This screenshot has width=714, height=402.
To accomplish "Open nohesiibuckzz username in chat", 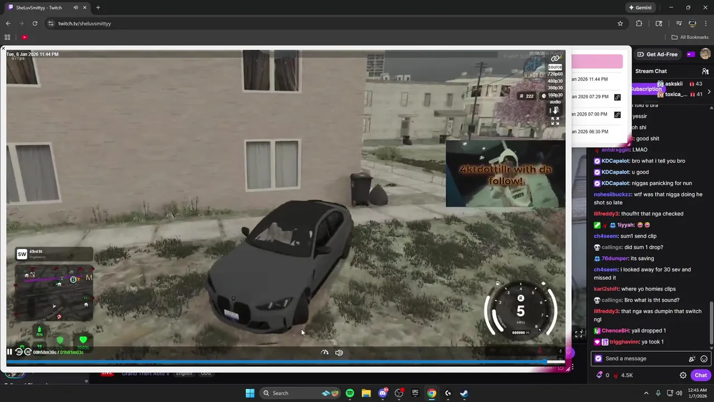I will pos(612,194).
